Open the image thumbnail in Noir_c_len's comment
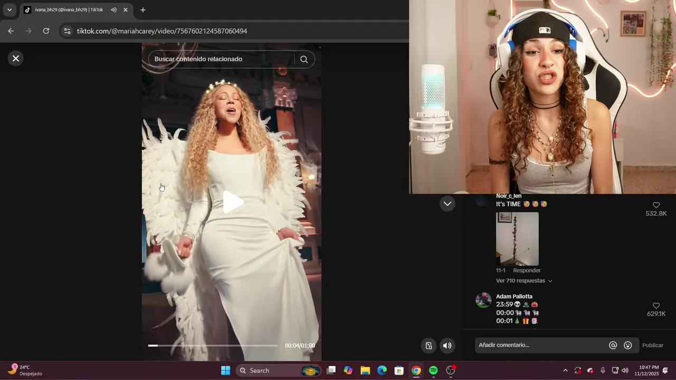Viewport: 676px width, 380px height. click(x=517, y=239)
